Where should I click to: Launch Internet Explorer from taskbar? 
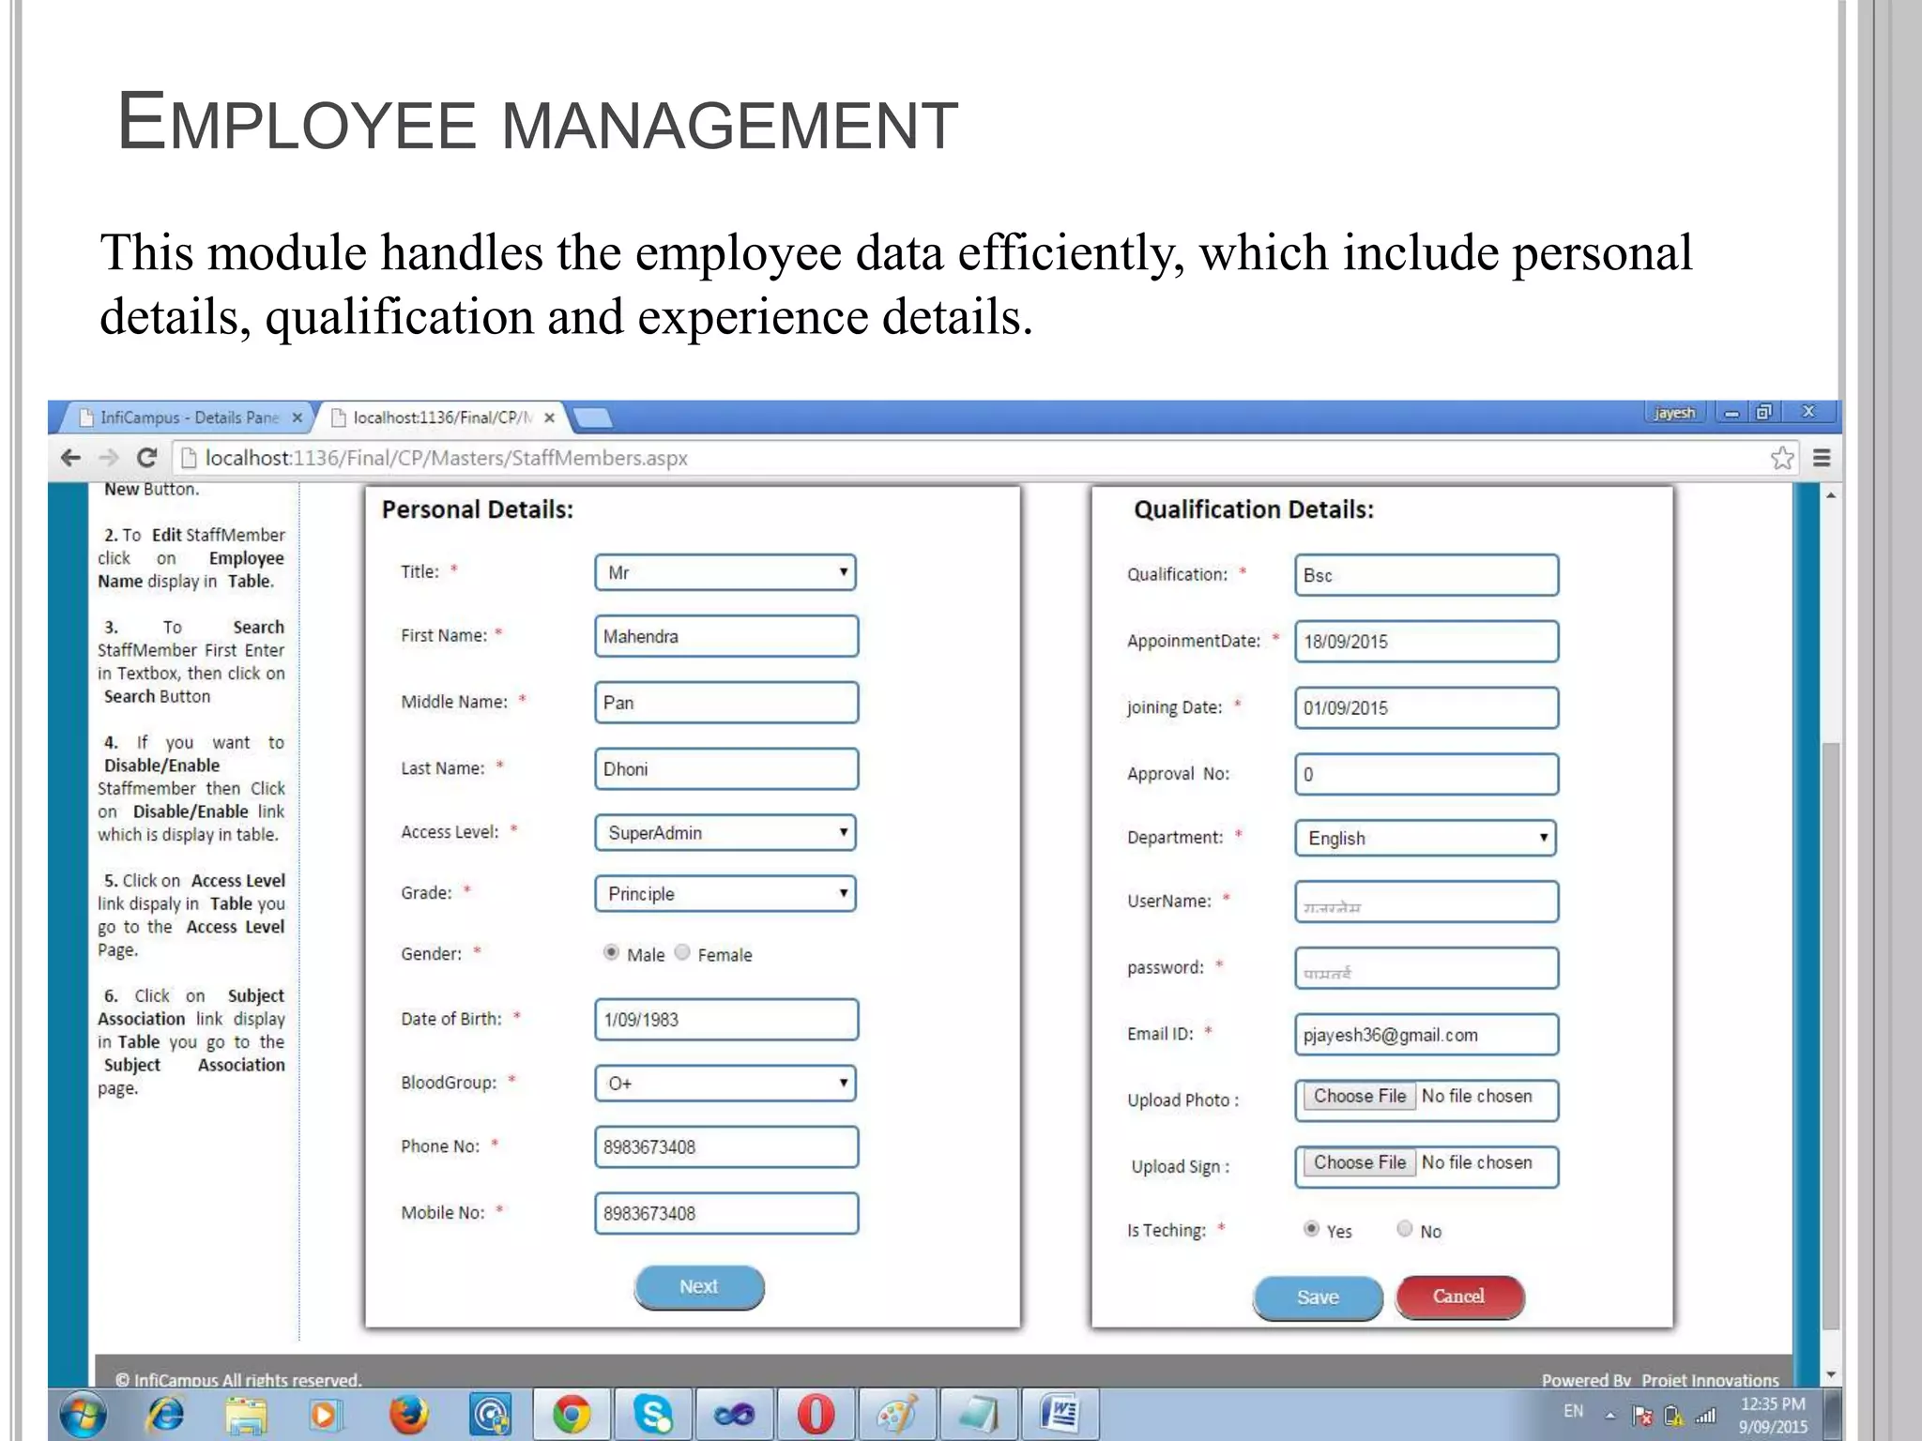coord(165,1414)
